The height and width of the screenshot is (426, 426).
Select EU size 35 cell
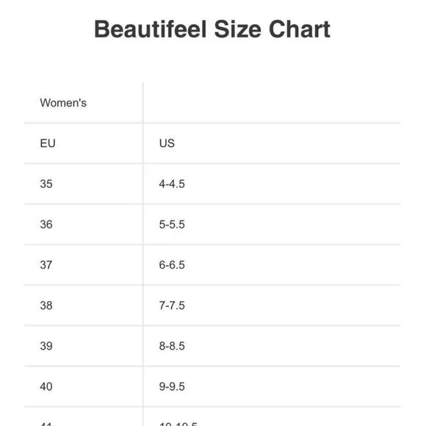pyautogui.click(x=84, y=184)
